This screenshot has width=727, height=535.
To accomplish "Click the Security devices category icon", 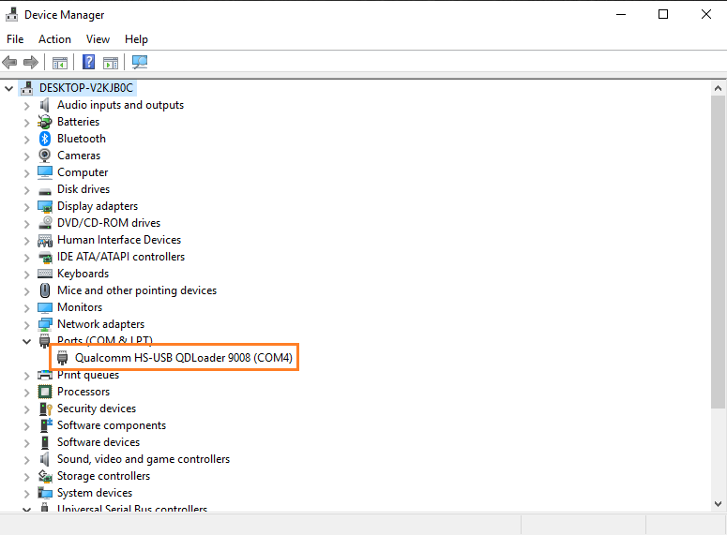I will point(45,409).
